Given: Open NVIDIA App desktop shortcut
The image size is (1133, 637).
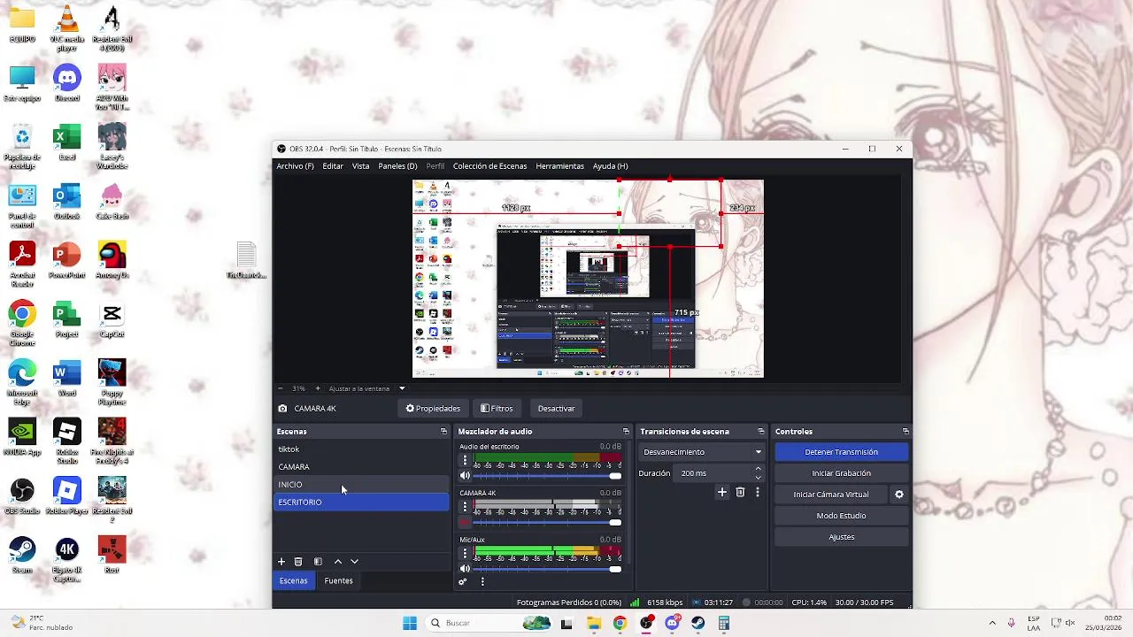Looking at the screenshot, I should (x=22, y=438).
